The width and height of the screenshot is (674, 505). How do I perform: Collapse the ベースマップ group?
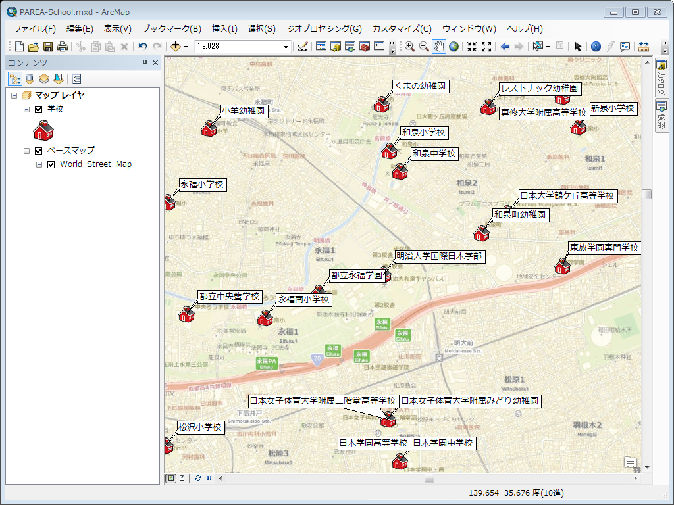pyautogui.click(x=26, y=151)
